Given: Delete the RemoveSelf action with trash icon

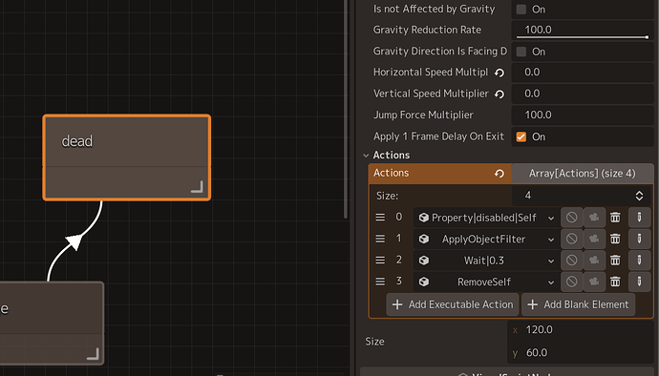Looking at the screenshot, I should (x=615, y=282).
